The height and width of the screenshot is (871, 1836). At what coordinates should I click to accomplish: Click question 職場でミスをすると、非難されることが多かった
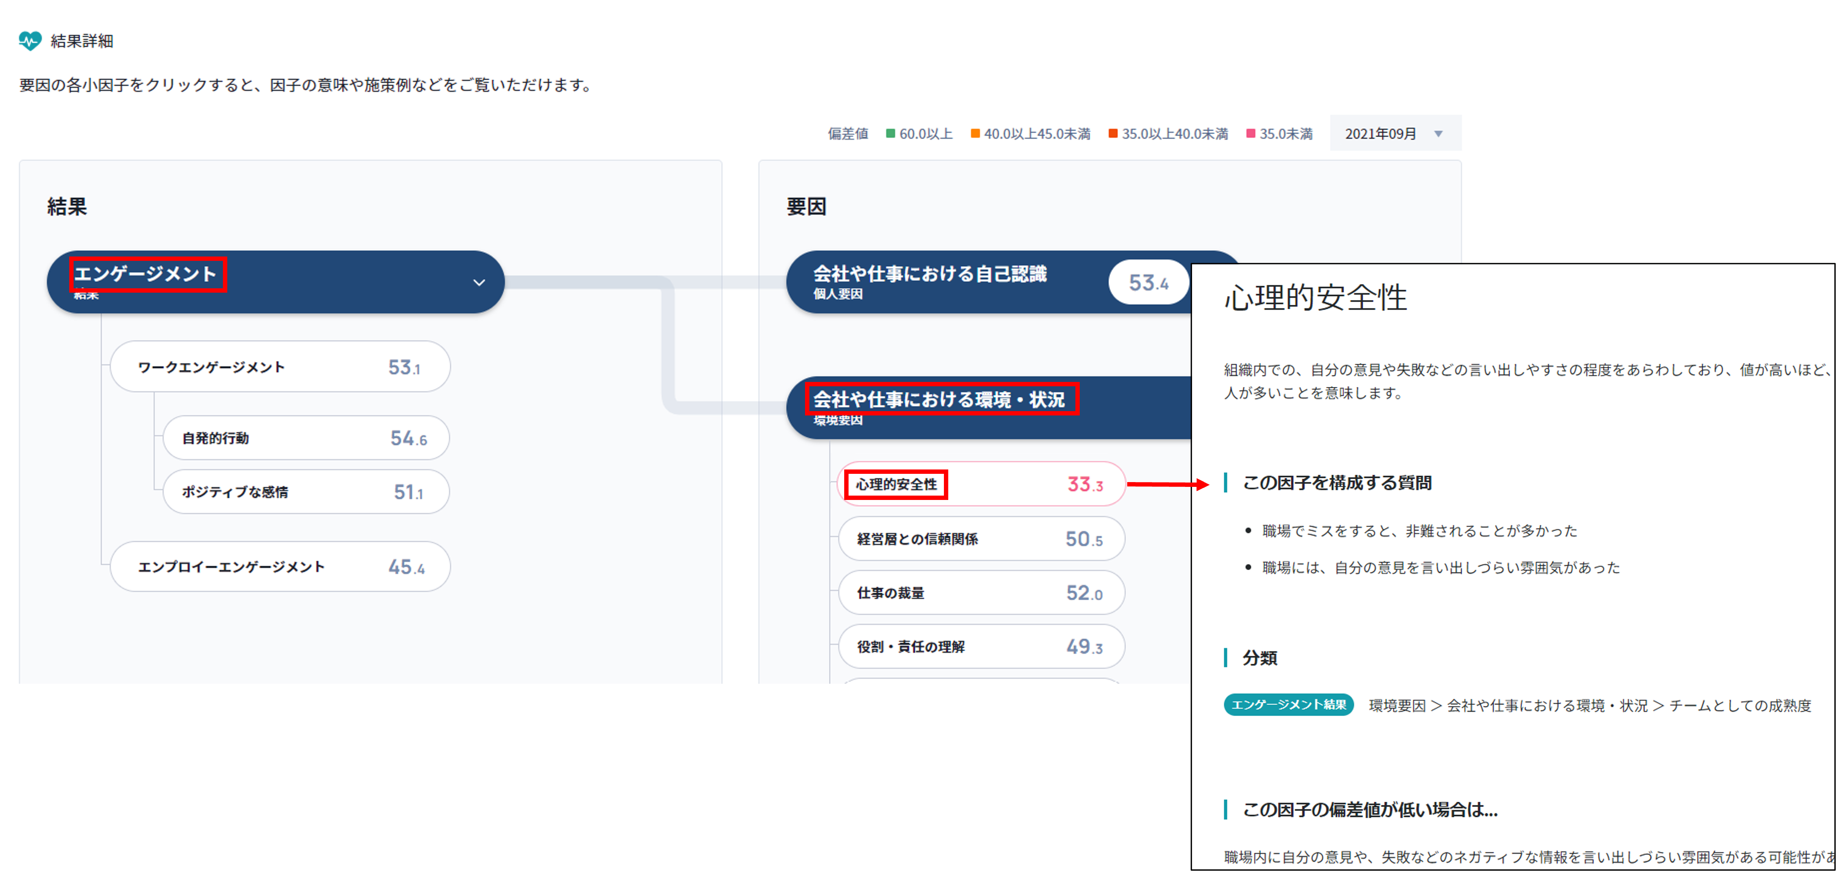point(1419,531)
